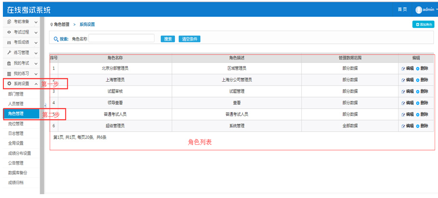This screenshot has height=198, width=438.
Task: Expand the 我的练习 menu chevron
Action: [x=36, y=74]
